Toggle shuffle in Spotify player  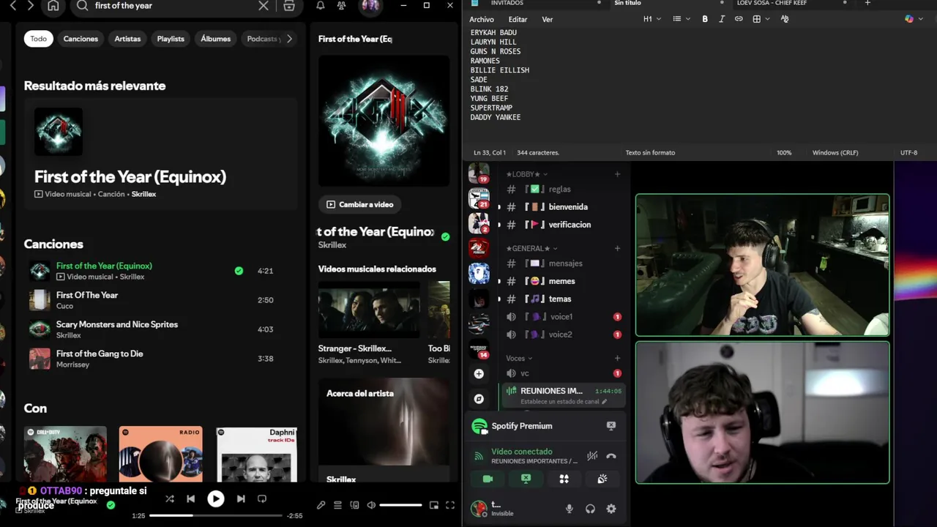[x=170, y=498]
